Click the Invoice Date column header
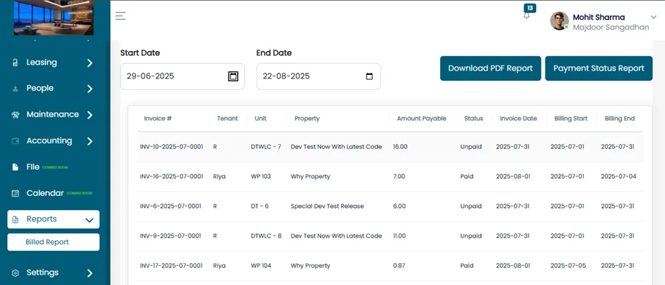 click(x=519, y=119)
